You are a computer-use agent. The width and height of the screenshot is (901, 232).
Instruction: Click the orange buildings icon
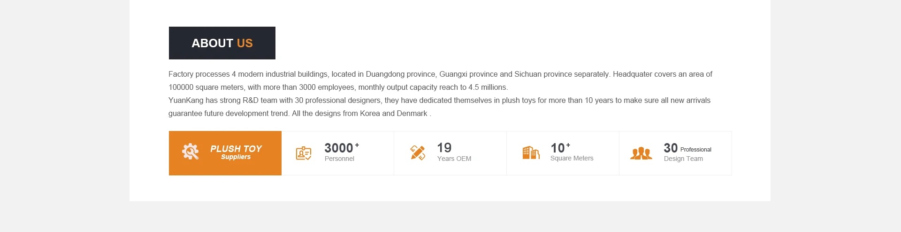click(x=531, y=152)
